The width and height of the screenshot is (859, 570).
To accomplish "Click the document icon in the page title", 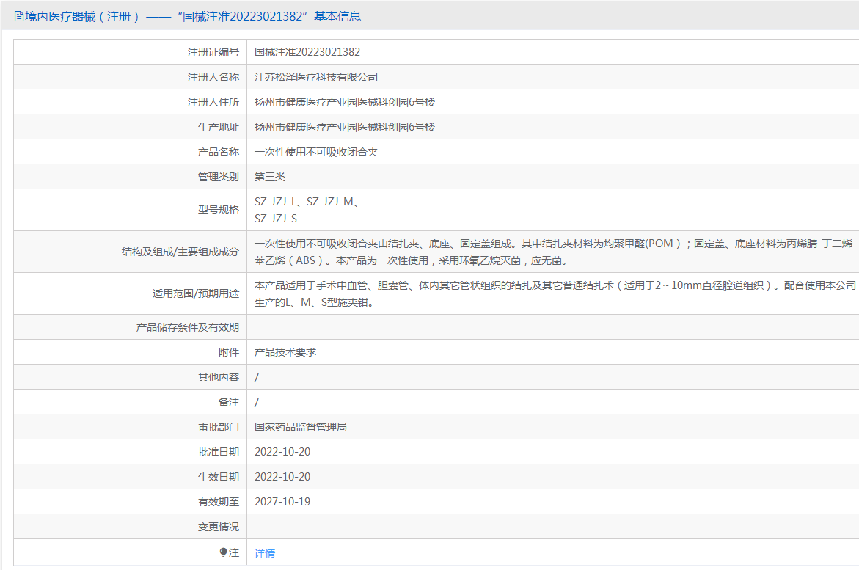I will point(19,16).
